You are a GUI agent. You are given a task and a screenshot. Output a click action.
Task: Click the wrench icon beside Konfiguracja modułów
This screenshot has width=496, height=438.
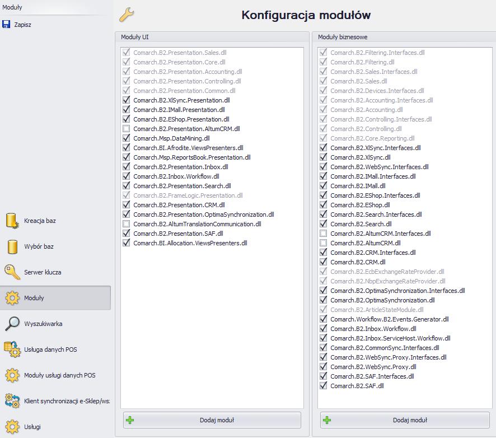(127, 15)
